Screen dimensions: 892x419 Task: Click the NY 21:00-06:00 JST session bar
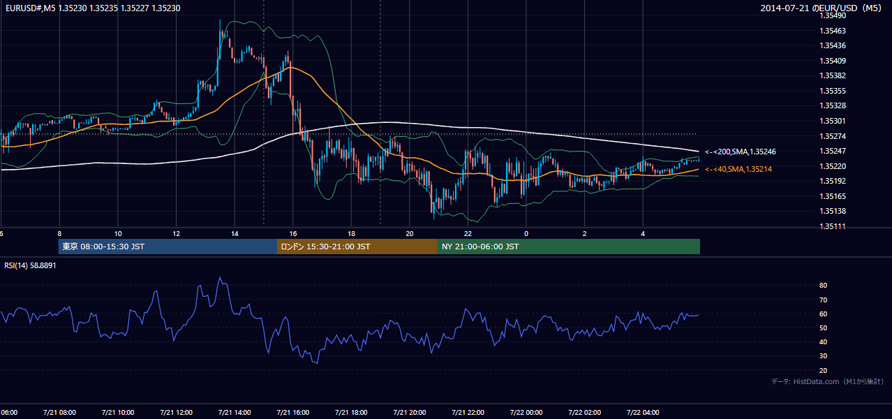[x=569, y=247]
